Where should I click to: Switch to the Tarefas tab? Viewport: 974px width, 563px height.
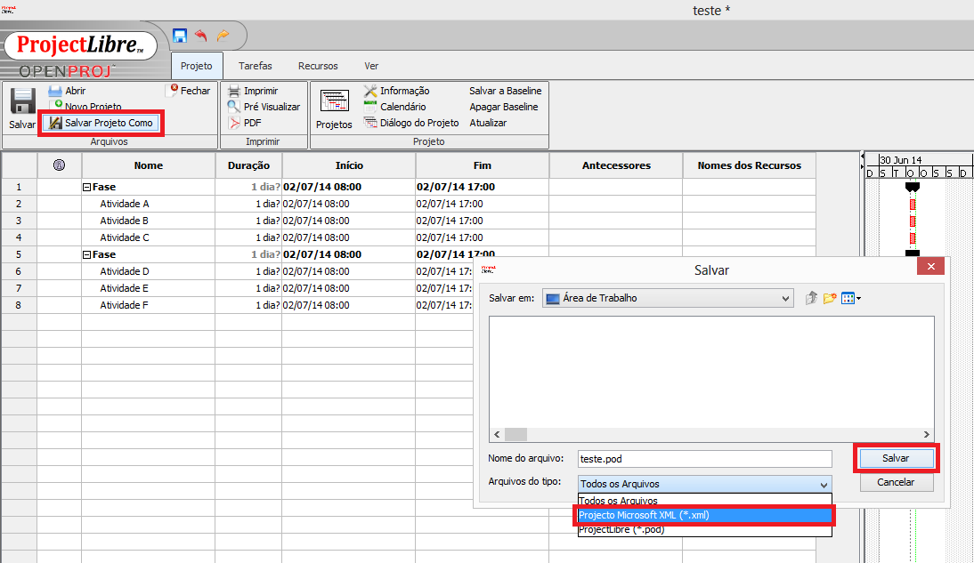click(x=256, y=66)
